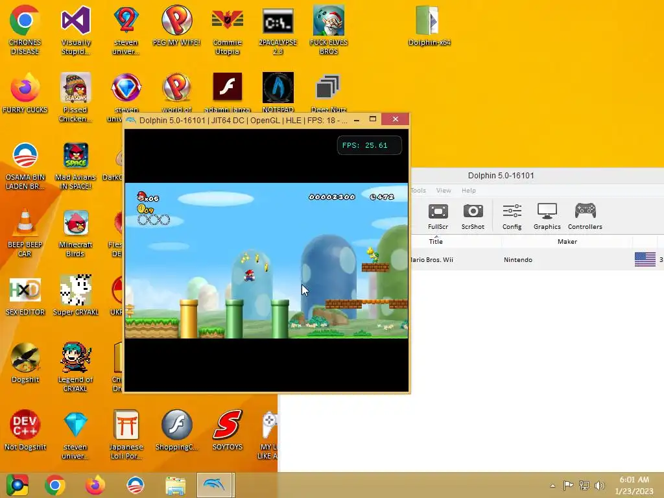
Task: Sort game list by Maker column
Action: click(567, 241)
